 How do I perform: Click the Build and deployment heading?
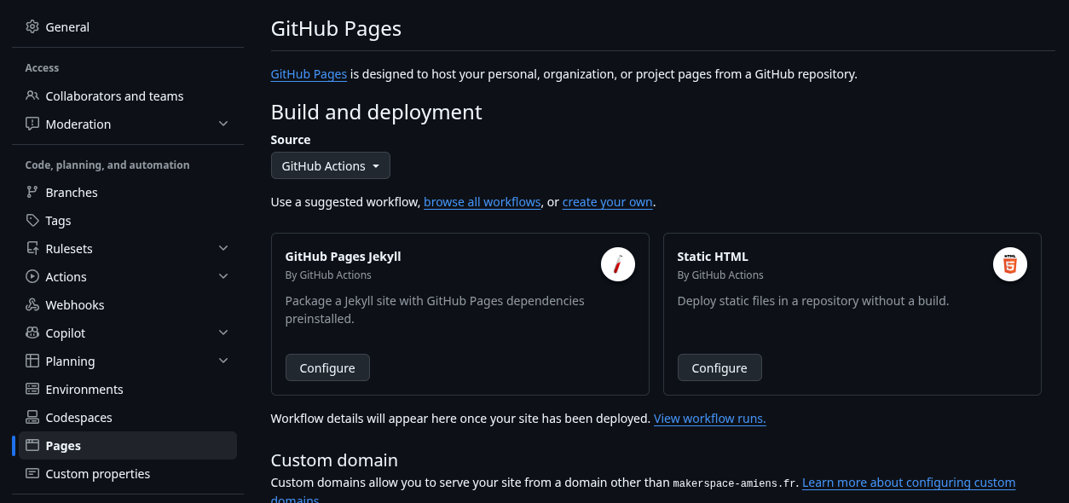coord(377,112)
